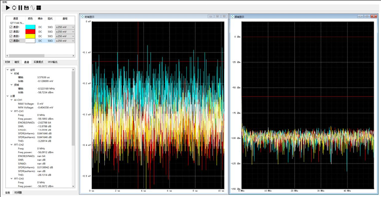Open the 通道1 ±250 mV range dropdown
The image size is (381, 197).
[x=65, y=27]
